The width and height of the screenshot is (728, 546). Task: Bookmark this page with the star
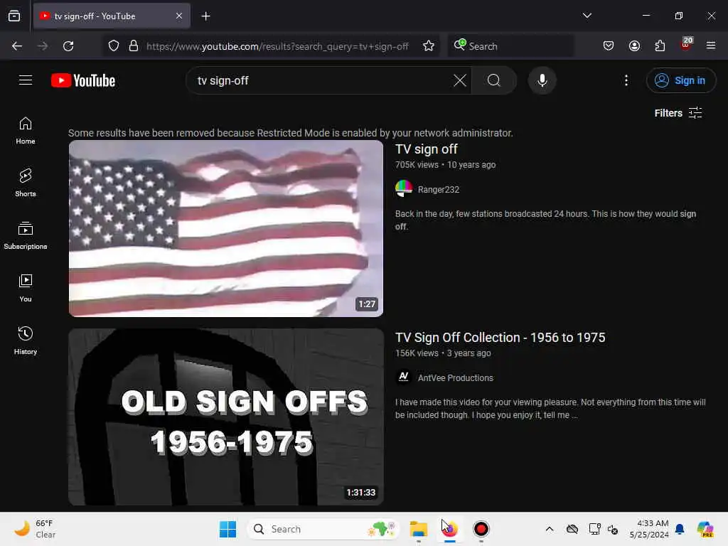pos(429,46)
